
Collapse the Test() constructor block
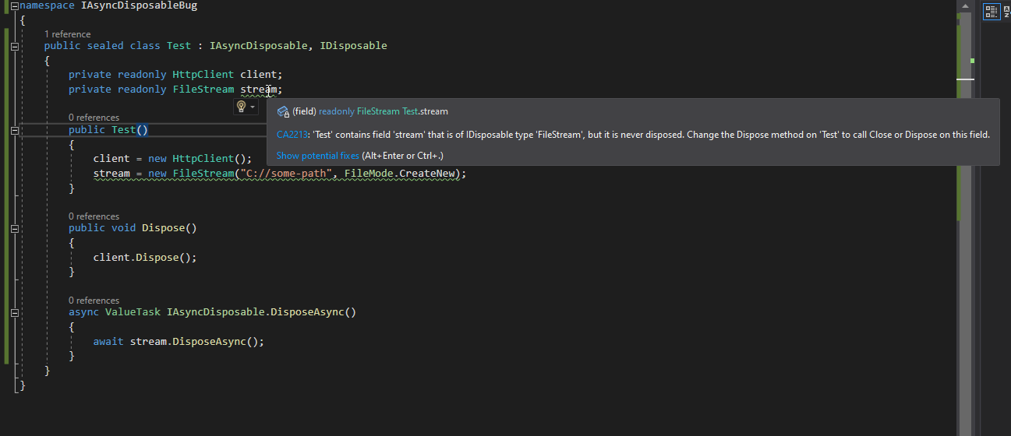[x=15, y=131]
